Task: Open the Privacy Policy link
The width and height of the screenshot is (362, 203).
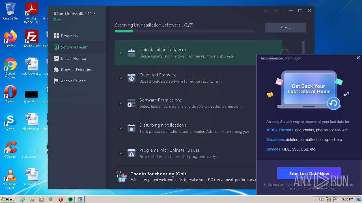Action: tap(325, 188)
